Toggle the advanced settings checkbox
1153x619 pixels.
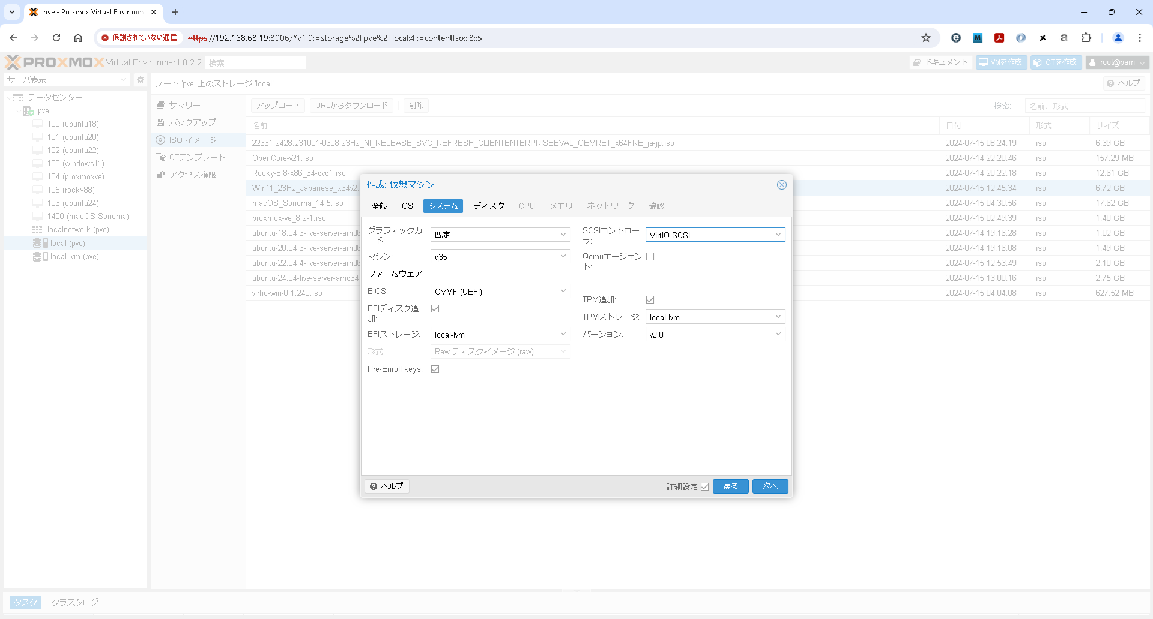point(704,486)
